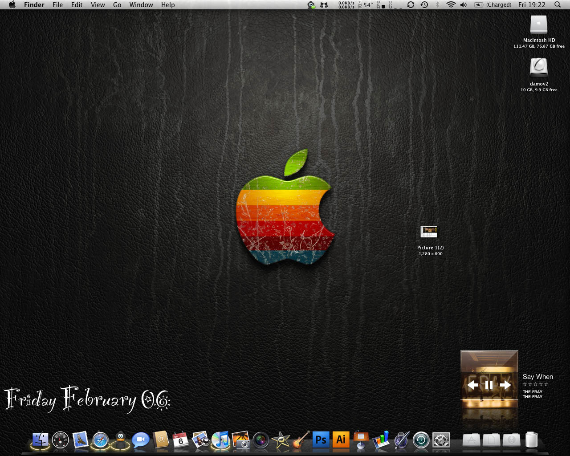Open the Edit menu
The height and width of the screenshot is (456, 570).
[77, 5]
